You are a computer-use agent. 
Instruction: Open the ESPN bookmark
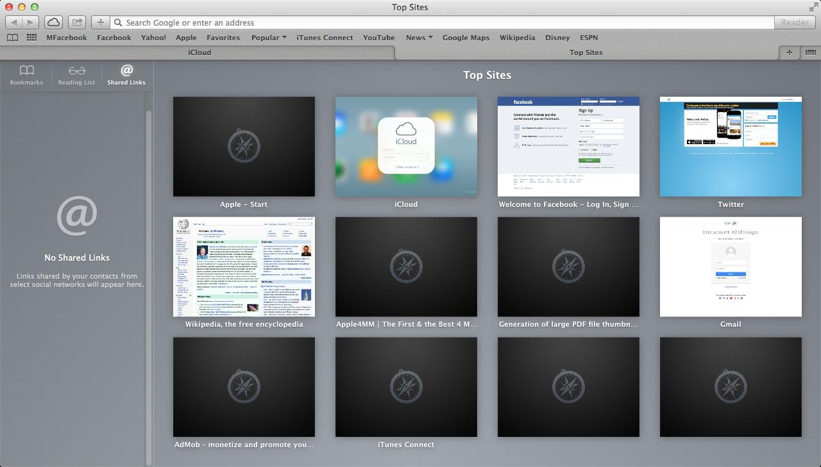click(589, 38)
